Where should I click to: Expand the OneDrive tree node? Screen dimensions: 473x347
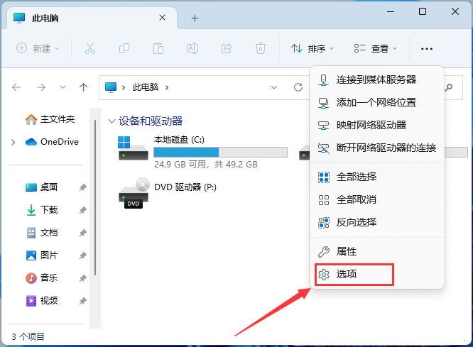click(x=13, y=142)
